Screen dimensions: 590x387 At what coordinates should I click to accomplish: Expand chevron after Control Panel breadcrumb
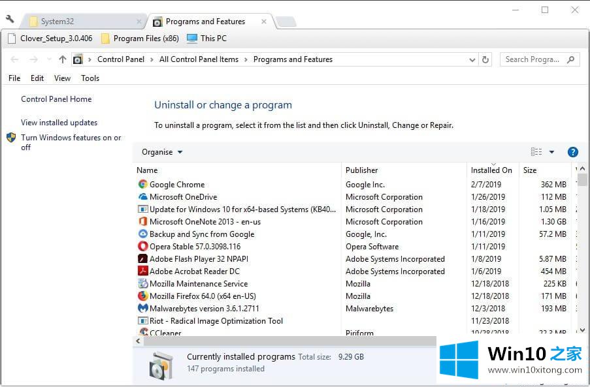click(152, 59)
